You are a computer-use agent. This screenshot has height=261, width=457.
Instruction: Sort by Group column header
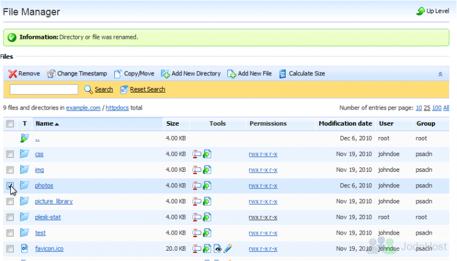426,123
